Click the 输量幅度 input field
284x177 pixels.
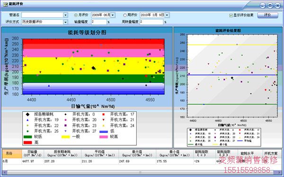click(x=99, y=22)
